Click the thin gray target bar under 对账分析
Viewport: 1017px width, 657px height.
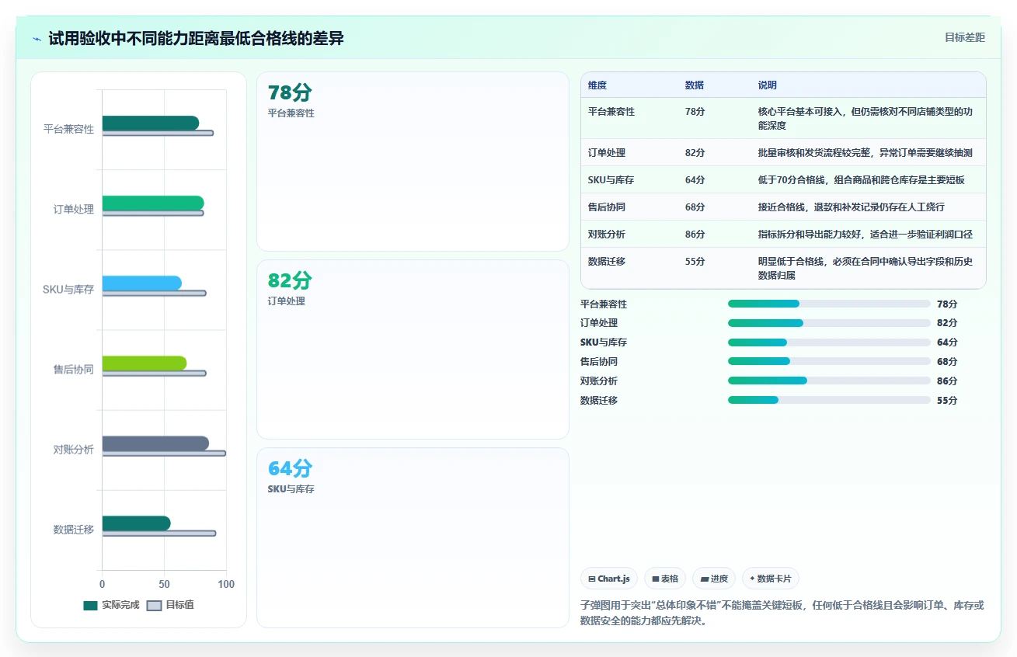164,453
